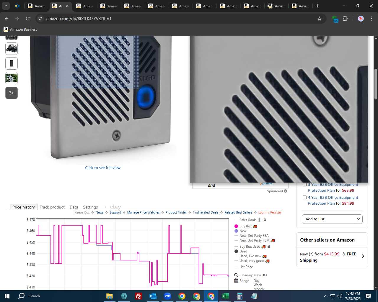Click the Sponsored info icon

pos(285,191)
